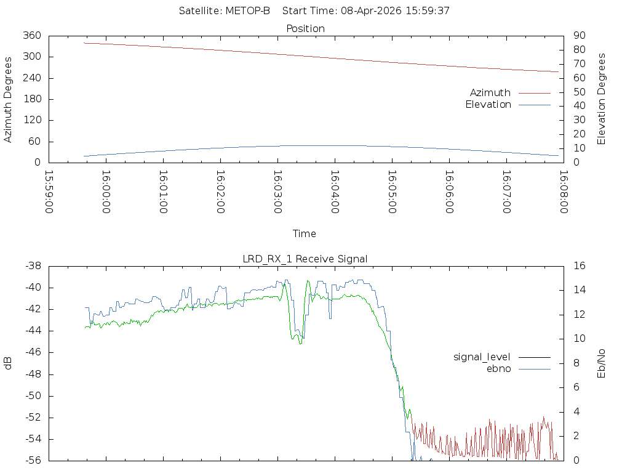Click the Elevation legend blue line sample
The image size is (630, 473).
[x=535, y=105]
